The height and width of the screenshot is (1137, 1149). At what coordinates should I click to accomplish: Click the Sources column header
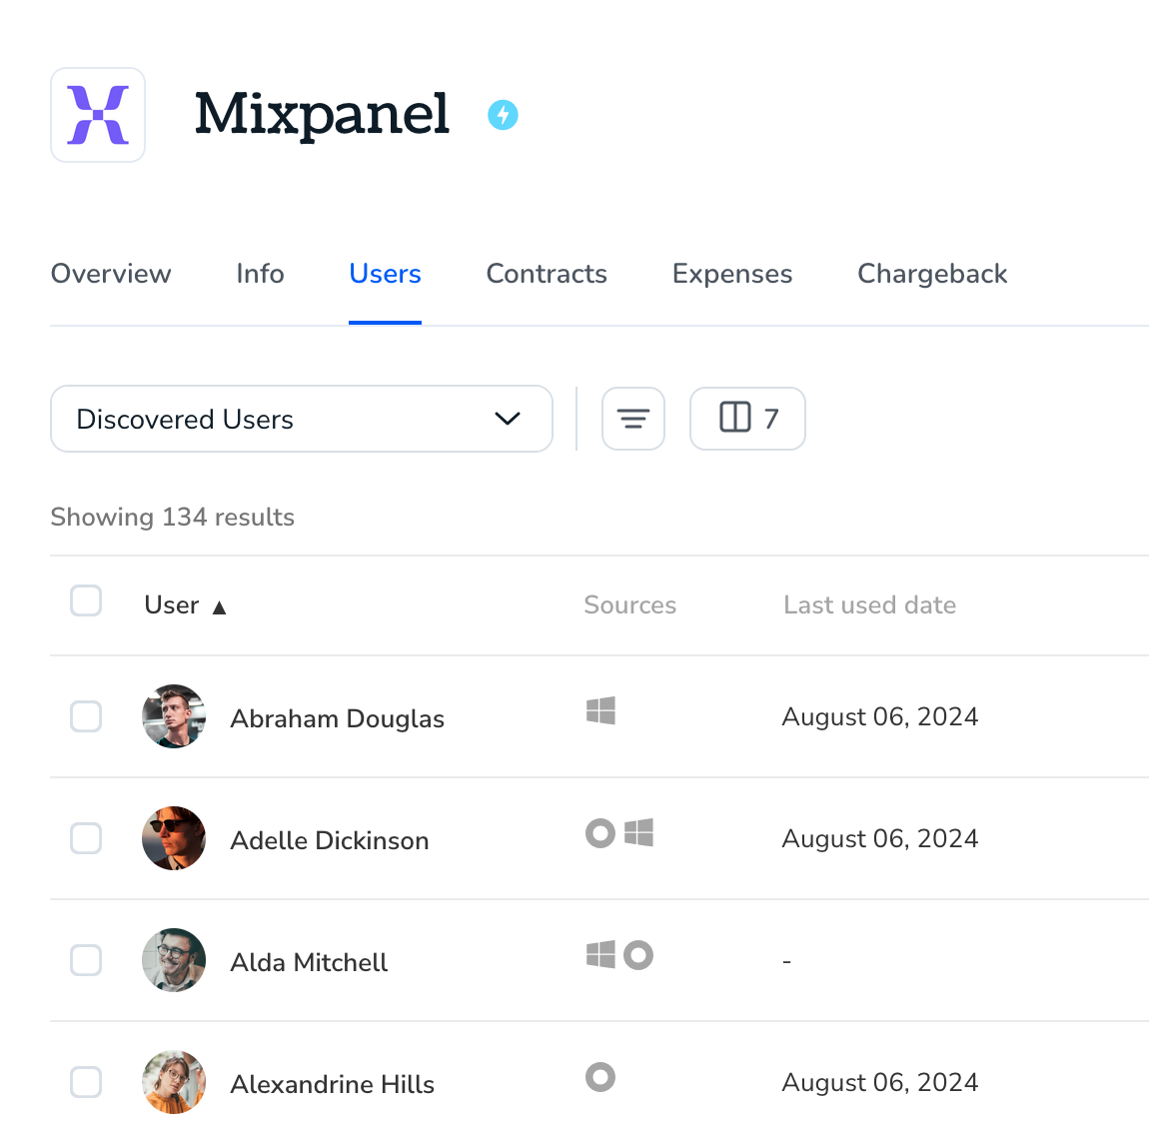pos(630,605)
